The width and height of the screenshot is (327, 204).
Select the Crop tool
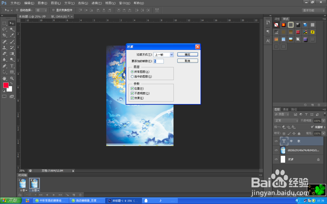point(4,35)
